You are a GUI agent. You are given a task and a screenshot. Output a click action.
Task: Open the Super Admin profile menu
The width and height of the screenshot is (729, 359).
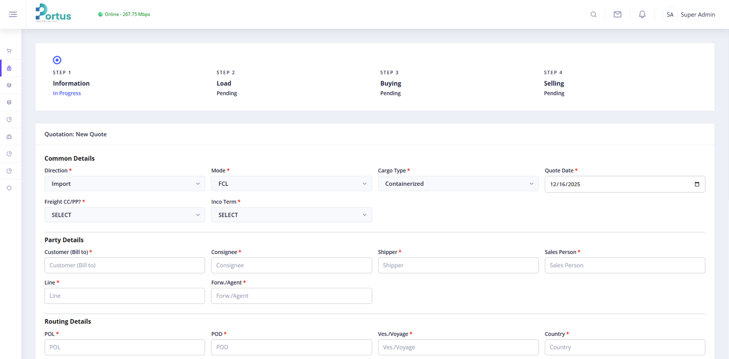pyautogui.click(x=688, y=15)
